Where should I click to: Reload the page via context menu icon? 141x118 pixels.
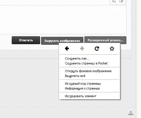(97, 48)
